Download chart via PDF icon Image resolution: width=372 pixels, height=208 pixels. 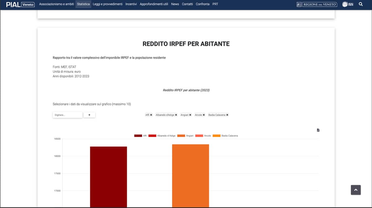point(318,130)
